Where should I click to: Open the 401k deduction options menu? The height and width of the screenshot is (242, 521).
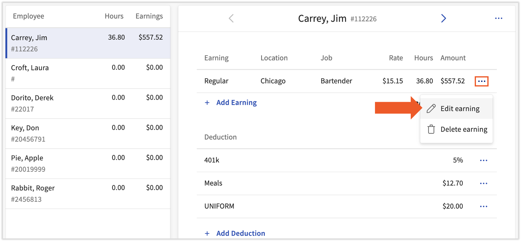coord(483,160)
